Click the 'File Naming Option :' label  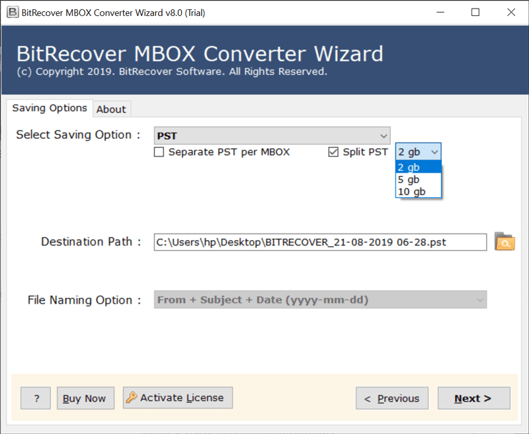click(x=84, y=300)
